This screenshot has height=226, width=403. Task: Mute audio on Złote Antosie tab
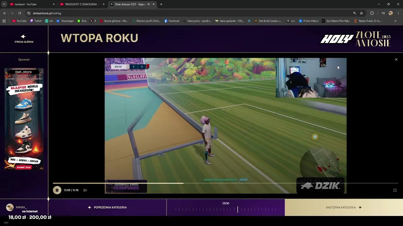(149, 4)
